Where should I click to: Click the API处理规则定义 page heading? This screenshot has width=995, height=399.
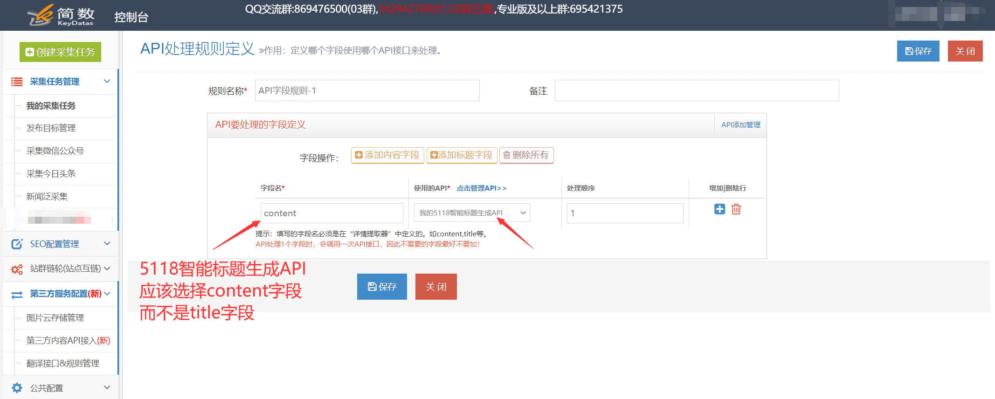[198, 48]
